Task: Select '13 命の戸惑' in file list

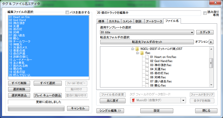Action: tap(48, 54)
